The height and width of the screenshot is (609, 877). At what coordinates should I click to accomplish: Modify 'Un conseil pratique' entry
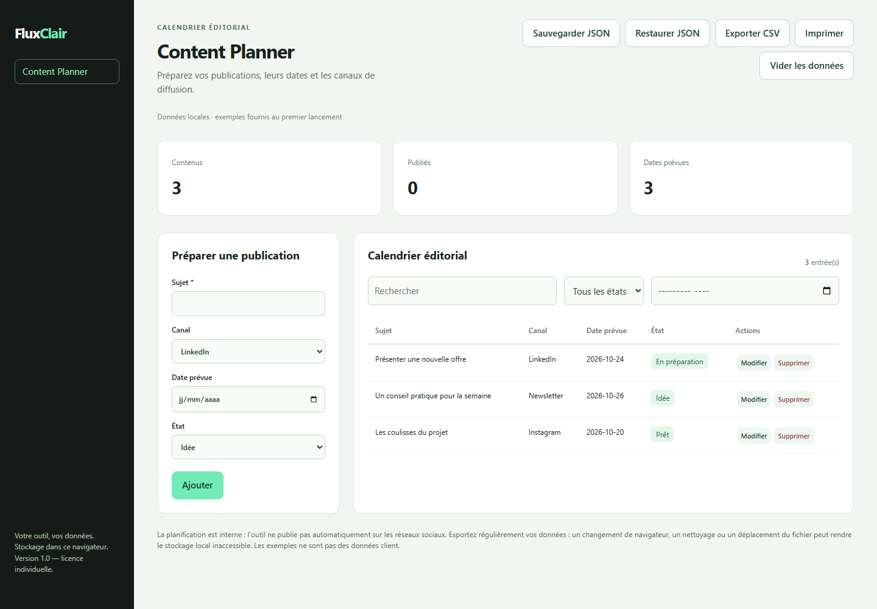click(754, 400)
